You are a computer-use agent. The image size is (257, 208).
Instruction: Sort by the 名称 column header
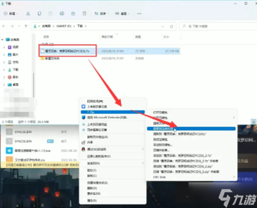(x=46, y=37)
